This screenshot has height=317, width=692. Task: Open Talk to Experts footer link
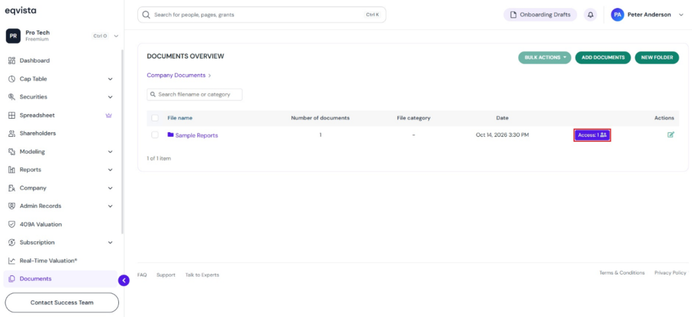202,275
